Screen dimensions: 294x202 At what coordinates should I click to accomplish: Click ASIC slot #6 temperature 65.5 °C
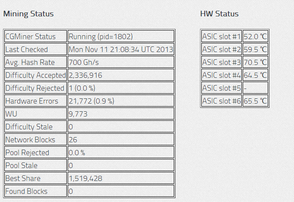(255, 101)
